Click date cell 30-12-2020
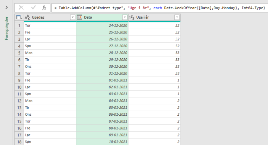Viewport: 268px width, 145px height. (102, 67)
